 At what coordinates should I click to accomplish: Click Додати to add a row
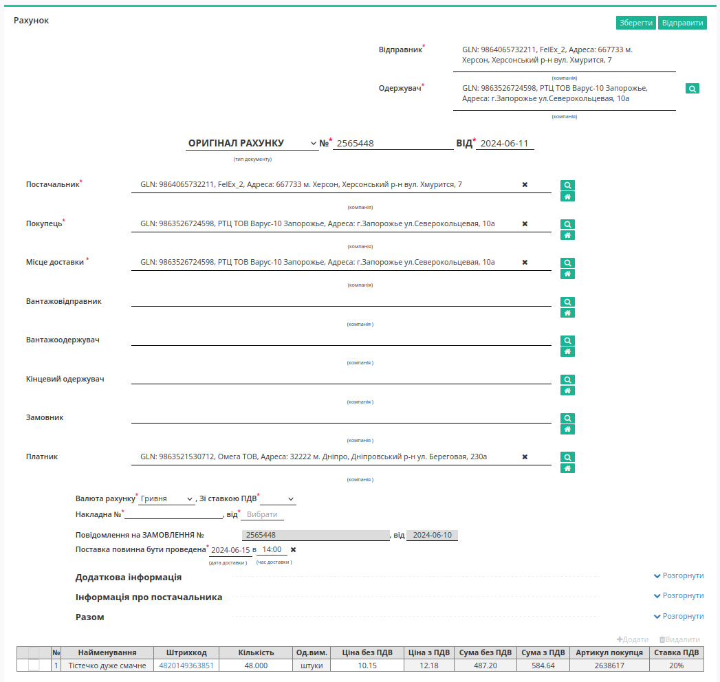click(633, 639)
